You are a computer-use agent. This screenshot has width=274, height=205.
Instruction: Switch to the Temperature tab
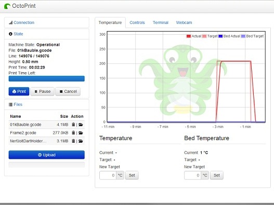(x=110, y=22)
